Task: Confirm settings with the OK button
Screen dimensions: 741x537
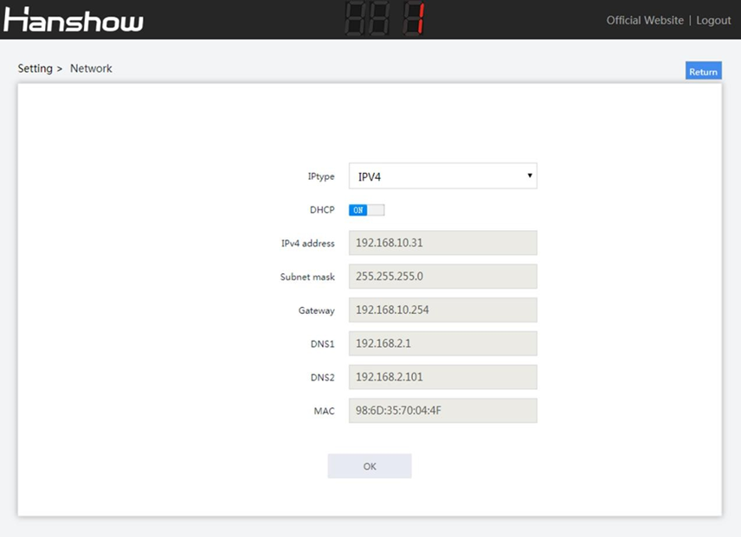Action: click(370, 466)
